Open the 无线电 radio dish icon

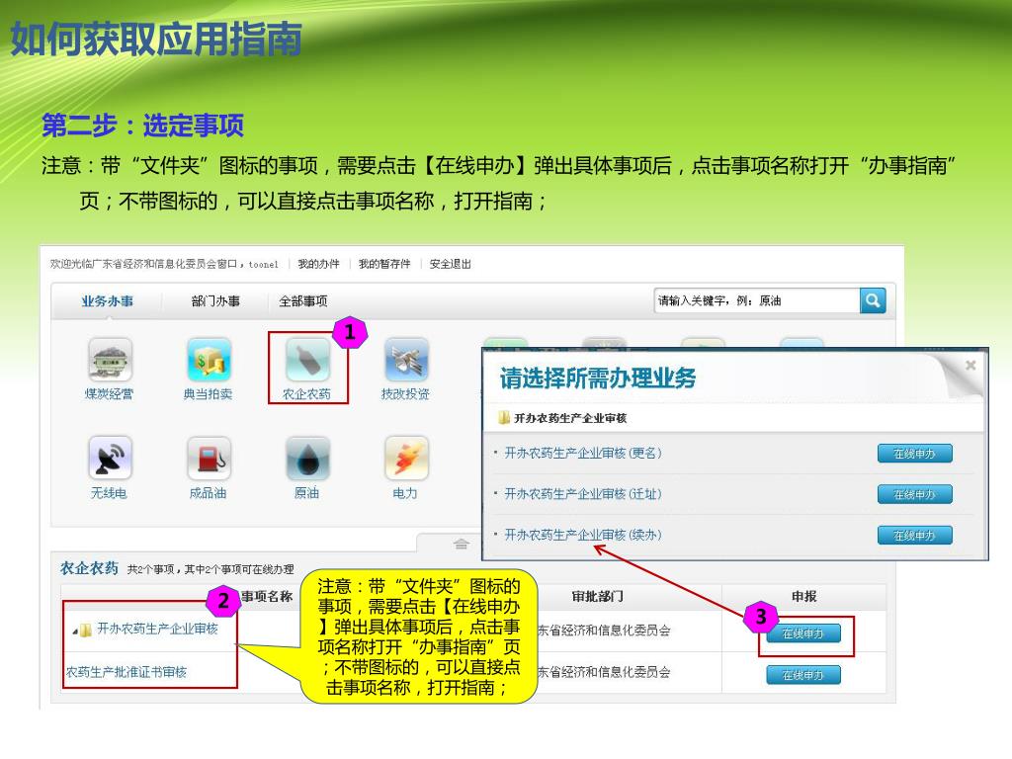pyautogui.click(x=110, y=459)
